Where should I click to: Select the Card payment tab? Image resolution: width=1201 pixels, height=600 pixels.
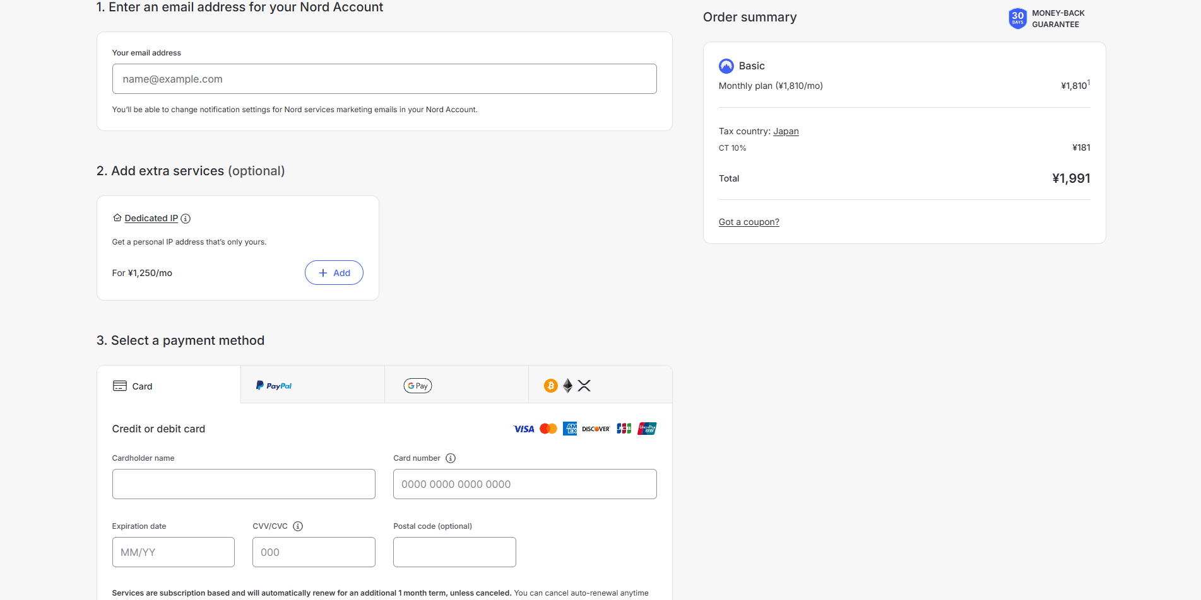169,384
